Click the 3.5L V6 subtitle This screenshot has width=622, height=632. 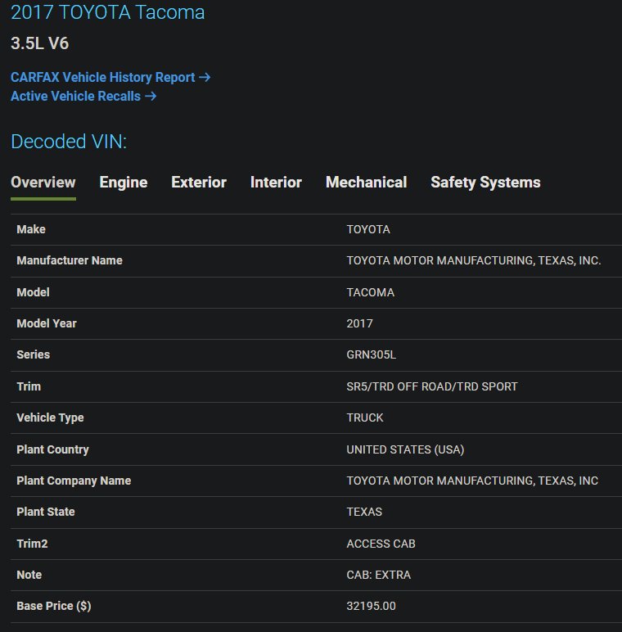click(x=39, y=43)
